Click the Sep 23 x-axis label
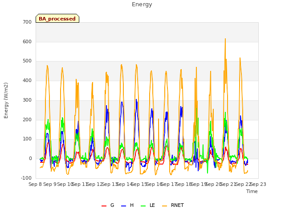Image resolution: width=285 pixels, height=214 pixels. 258,184
